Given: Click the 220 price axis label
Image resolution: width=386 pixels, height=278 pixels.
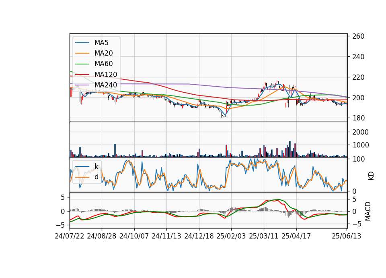Looking at the screenshot, I should tap(358, 77).
